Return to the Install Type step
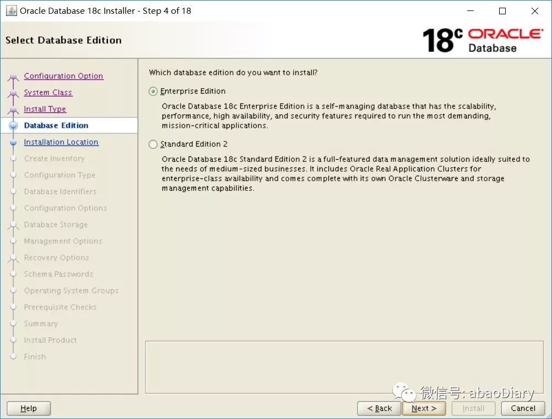This screenshot has height=419, width=552. pyautogui.click(x=45, y=109)
